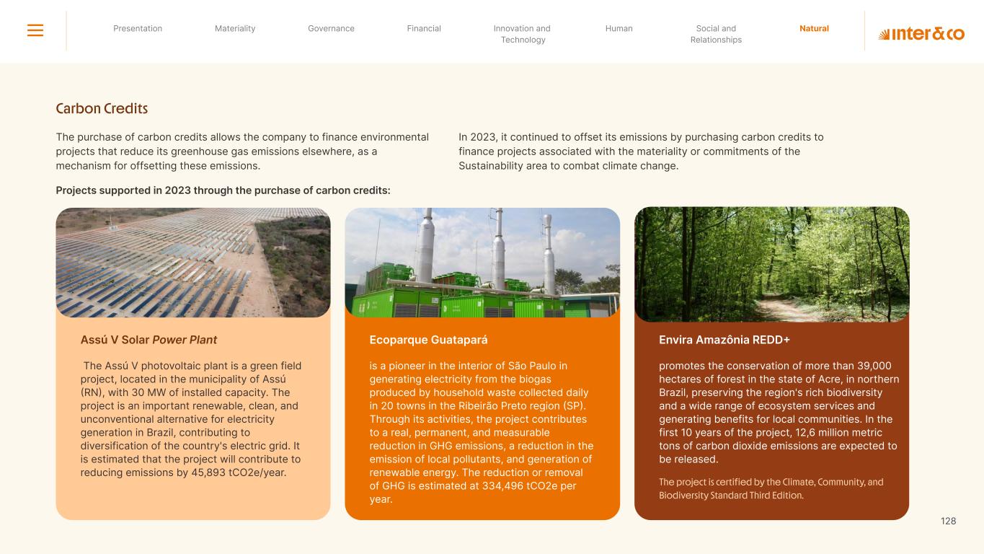Click the paragraph starting 'In 2023, it continued'
This screenshot has width=984, height=554.
pos(641,151)
